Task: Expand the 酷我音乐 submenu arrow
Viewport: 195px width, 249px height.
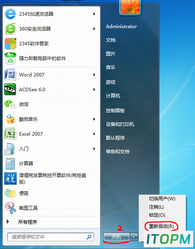Action: (x=94, y=119)
